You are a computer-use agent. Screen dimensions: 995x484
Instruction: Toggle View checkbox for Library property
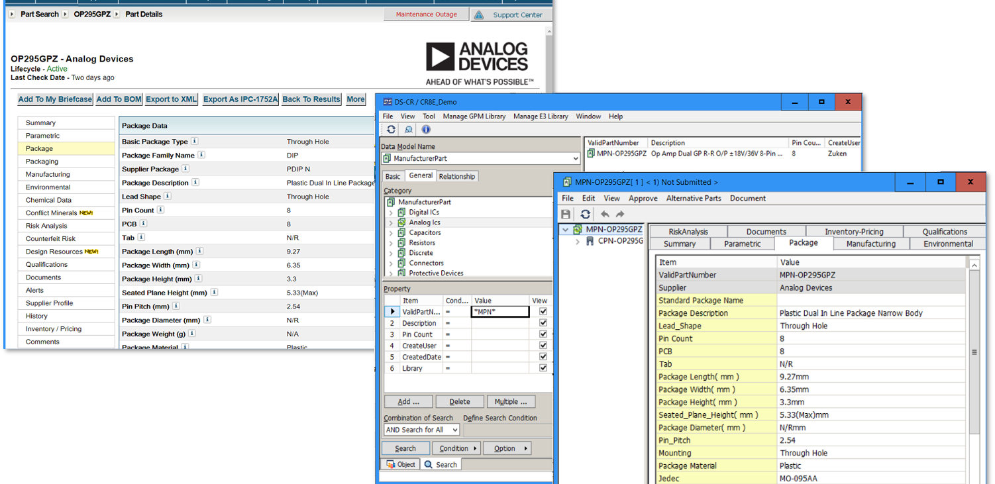[543, 368]
